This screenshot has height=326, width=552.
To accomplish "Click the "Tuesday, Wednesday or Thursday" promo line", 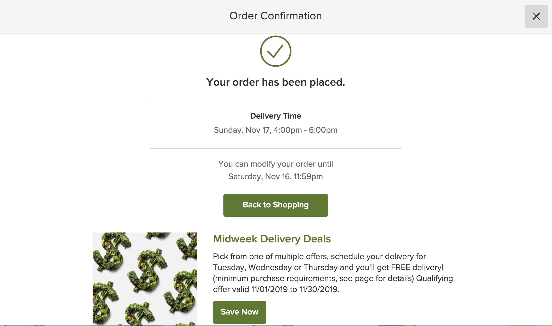I will (x=328, y=267).
